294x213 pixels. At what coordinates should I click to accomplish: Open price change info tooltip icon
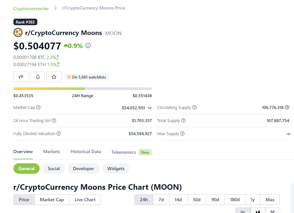click(x=88, y=45)
